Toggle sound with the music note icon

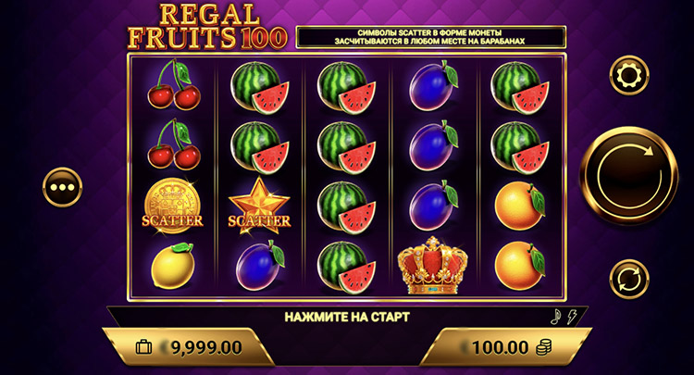(556, 317)
